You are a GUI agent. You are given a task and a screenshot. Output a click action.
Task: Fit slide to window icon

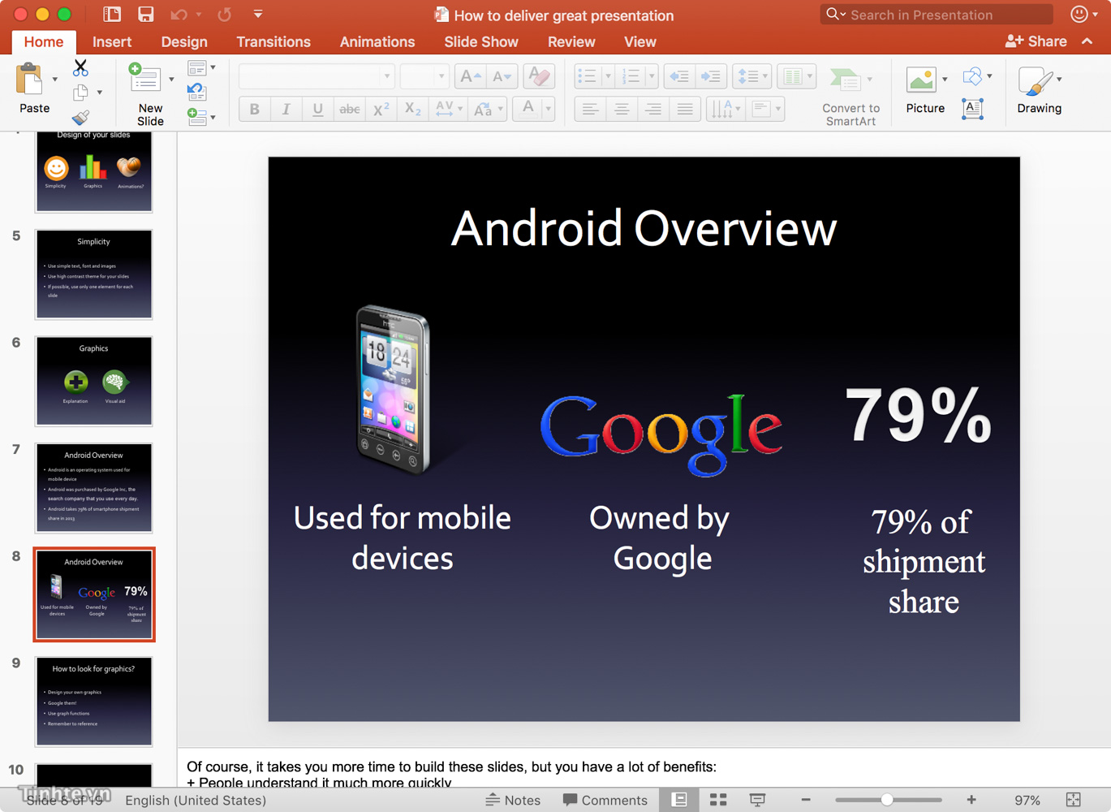1073,800
